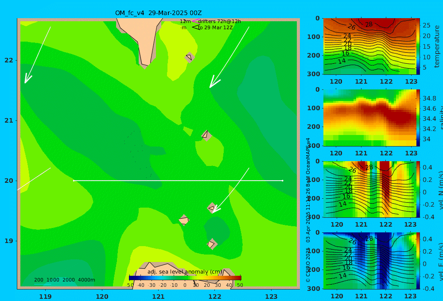Click the 5 tick on the temperature colorbar
Screen dimensions: 443x301
(424, 67)
